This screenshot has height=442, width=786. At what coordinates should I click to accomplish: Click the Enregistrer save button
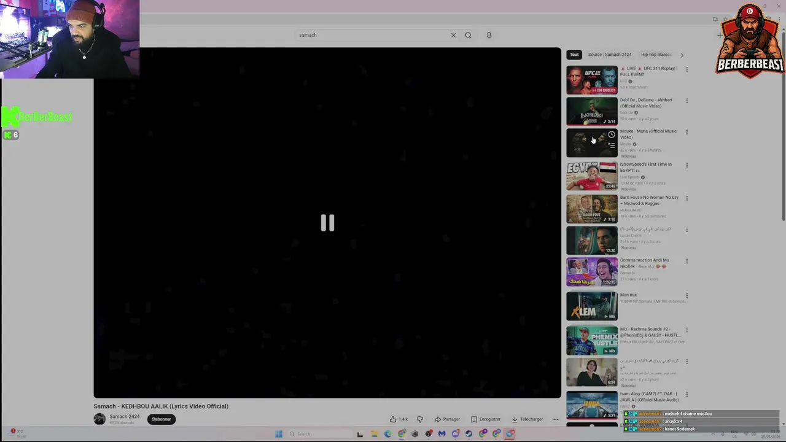(486, 419)
